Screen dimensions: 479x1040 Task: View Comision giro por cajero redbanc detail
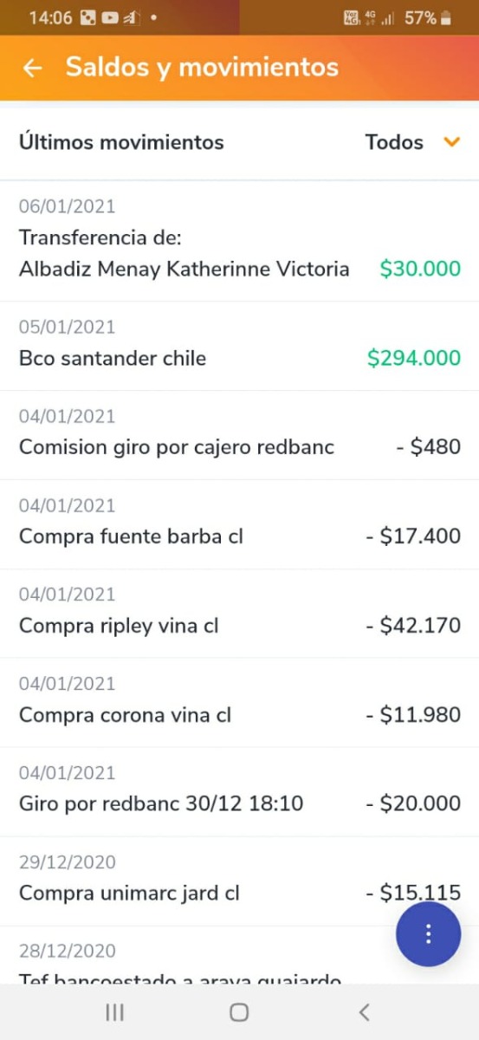[x=239, y=435]
